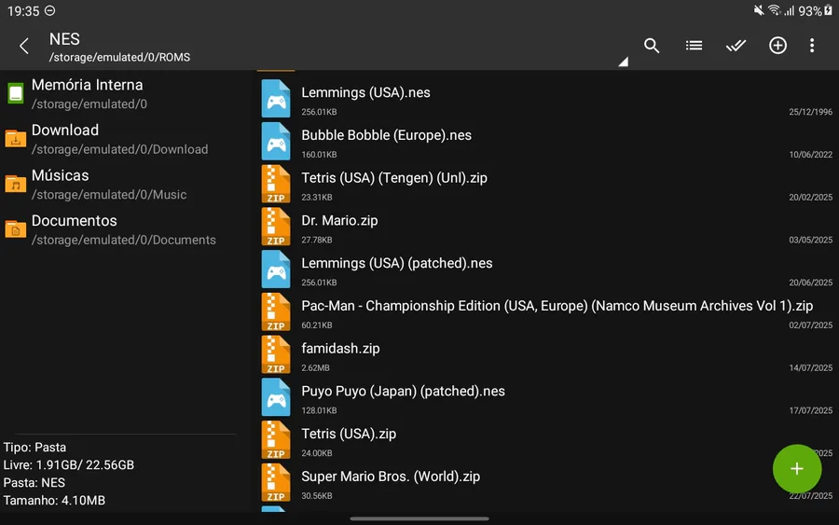The height and width of the screenshot is (525, 839).
Task: Select the Bubble Bobble (Europe).nes file
Action: pyautogui.click(x=386, y=136)
